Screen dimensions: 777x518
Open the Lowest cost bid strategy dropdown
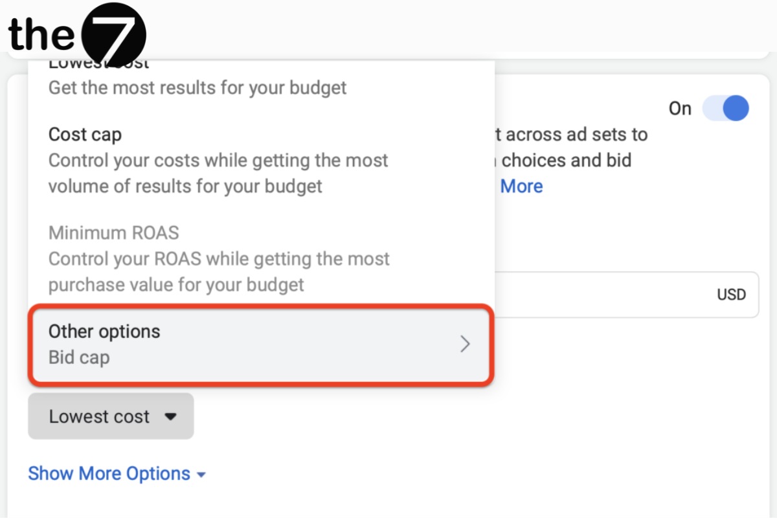pyautogui.click(x=111, y=416)
